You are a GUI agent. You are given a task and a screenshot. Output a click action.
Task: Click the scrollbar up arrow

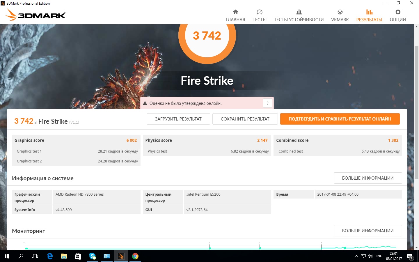[416, 27]
